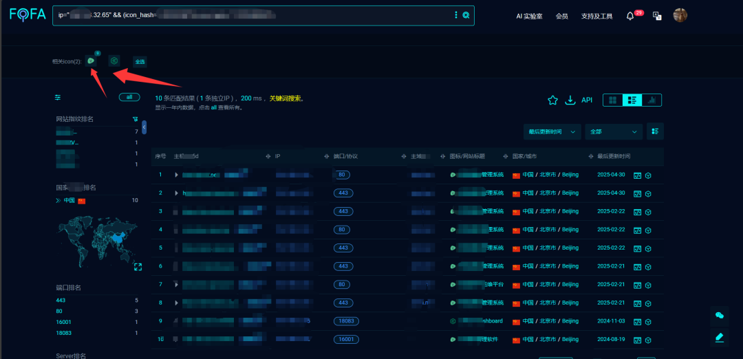Switch to grid card view
Screen dimensions: 743x359
[613, 100]
